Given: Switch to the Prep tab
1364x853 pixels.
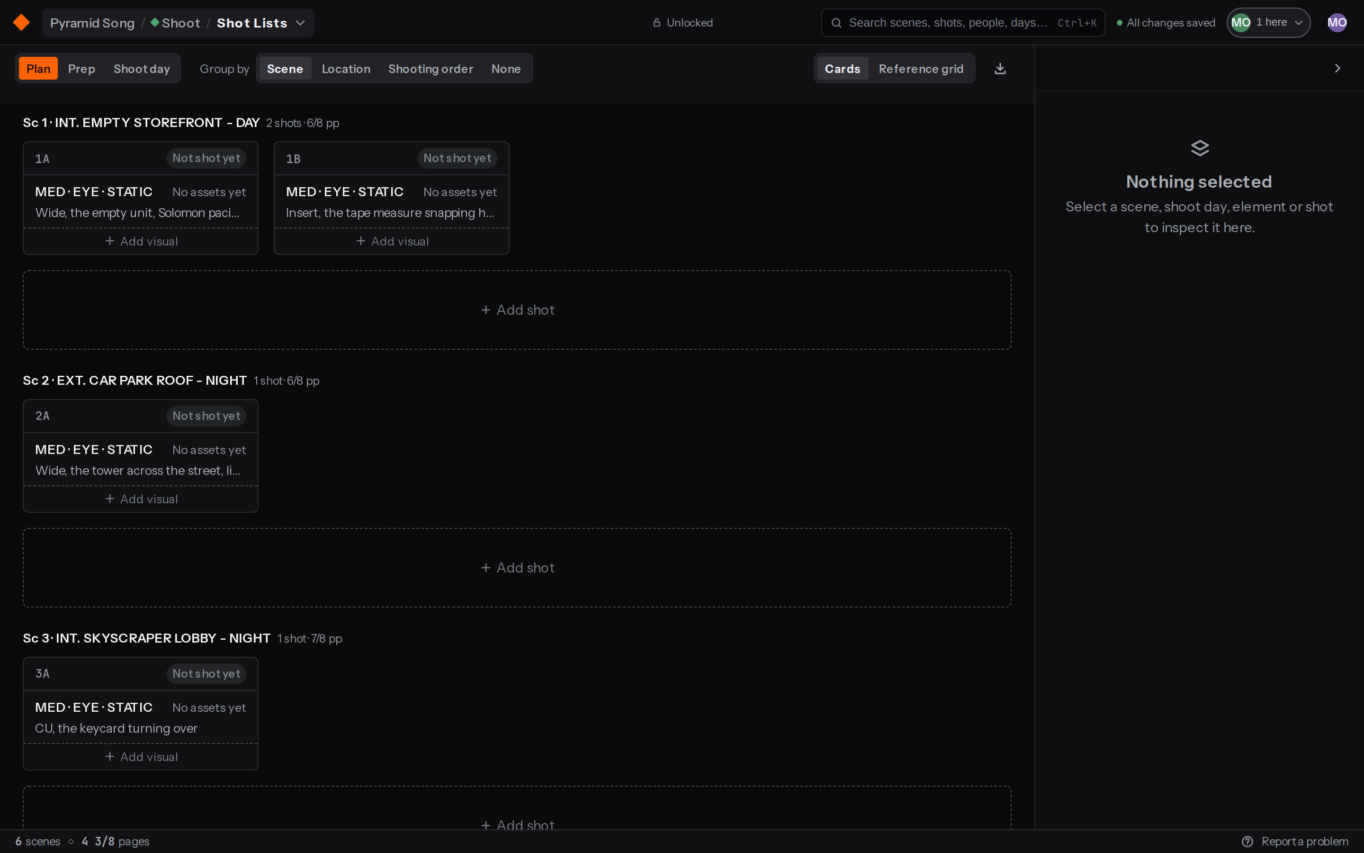Looking at the screenshot, I should tap(81, 68).
